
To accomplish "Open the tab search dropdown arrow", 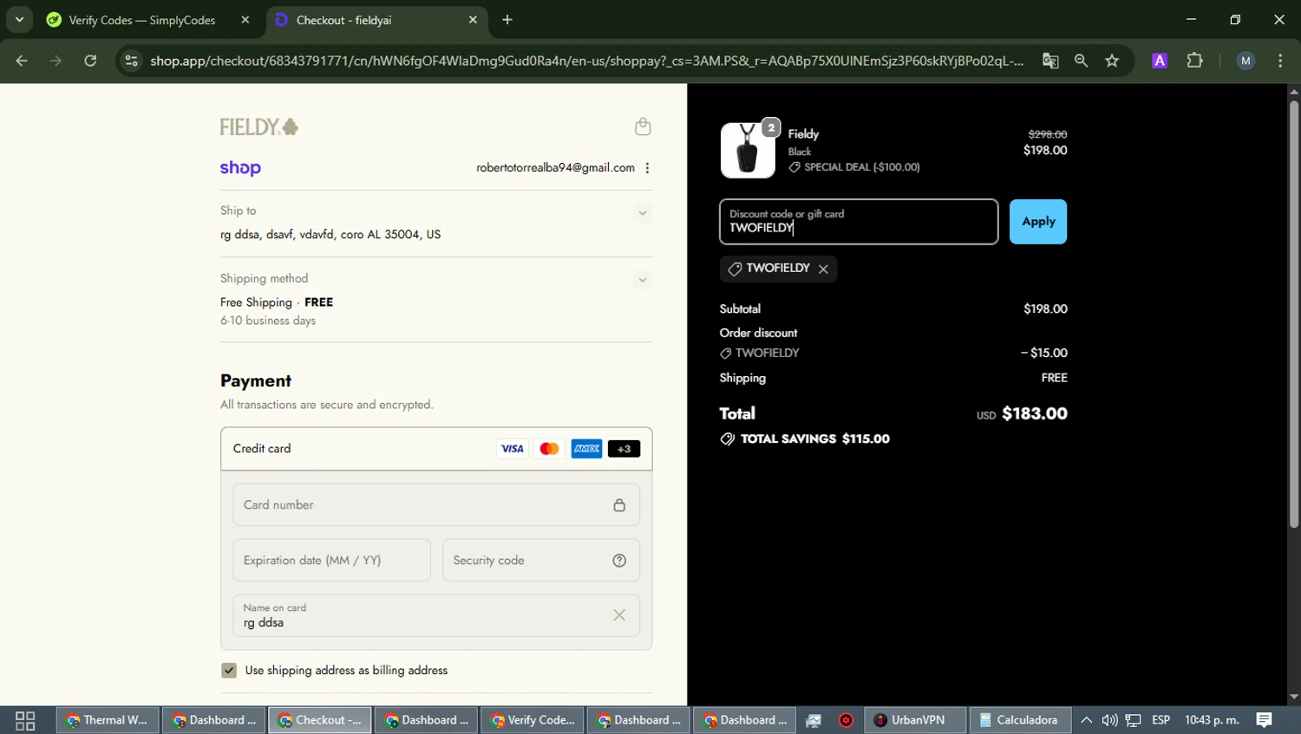I will [x=19, y=20].
